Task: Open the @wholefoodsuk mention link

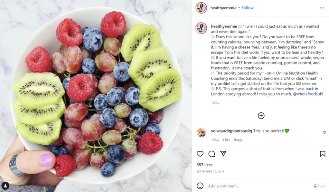Action: point(307,94)
